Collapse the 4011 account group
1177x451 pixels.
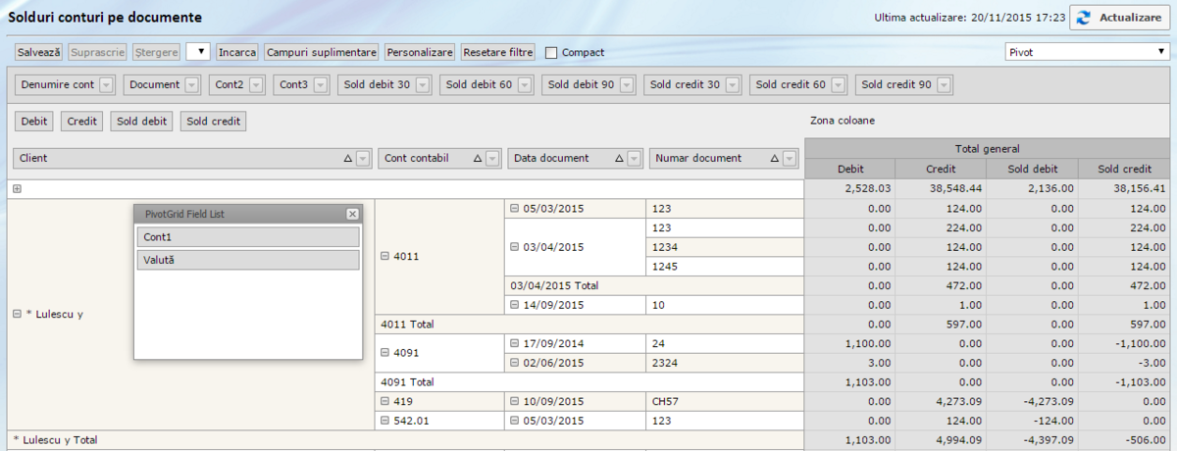384,257
